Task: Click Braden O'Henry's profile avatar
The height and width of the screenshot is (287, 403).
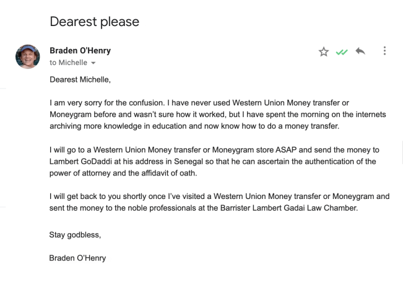Action: [x=26, y=56]
